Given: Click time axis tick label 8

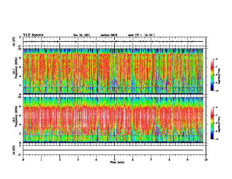Looking at the screenshot, I should point(169,160).
